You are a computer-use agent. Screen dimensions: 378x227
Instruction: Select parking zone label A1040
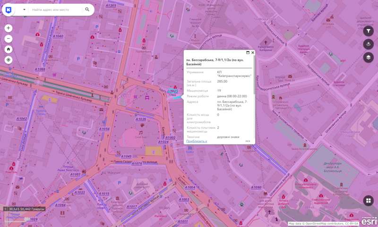[58, 36]
